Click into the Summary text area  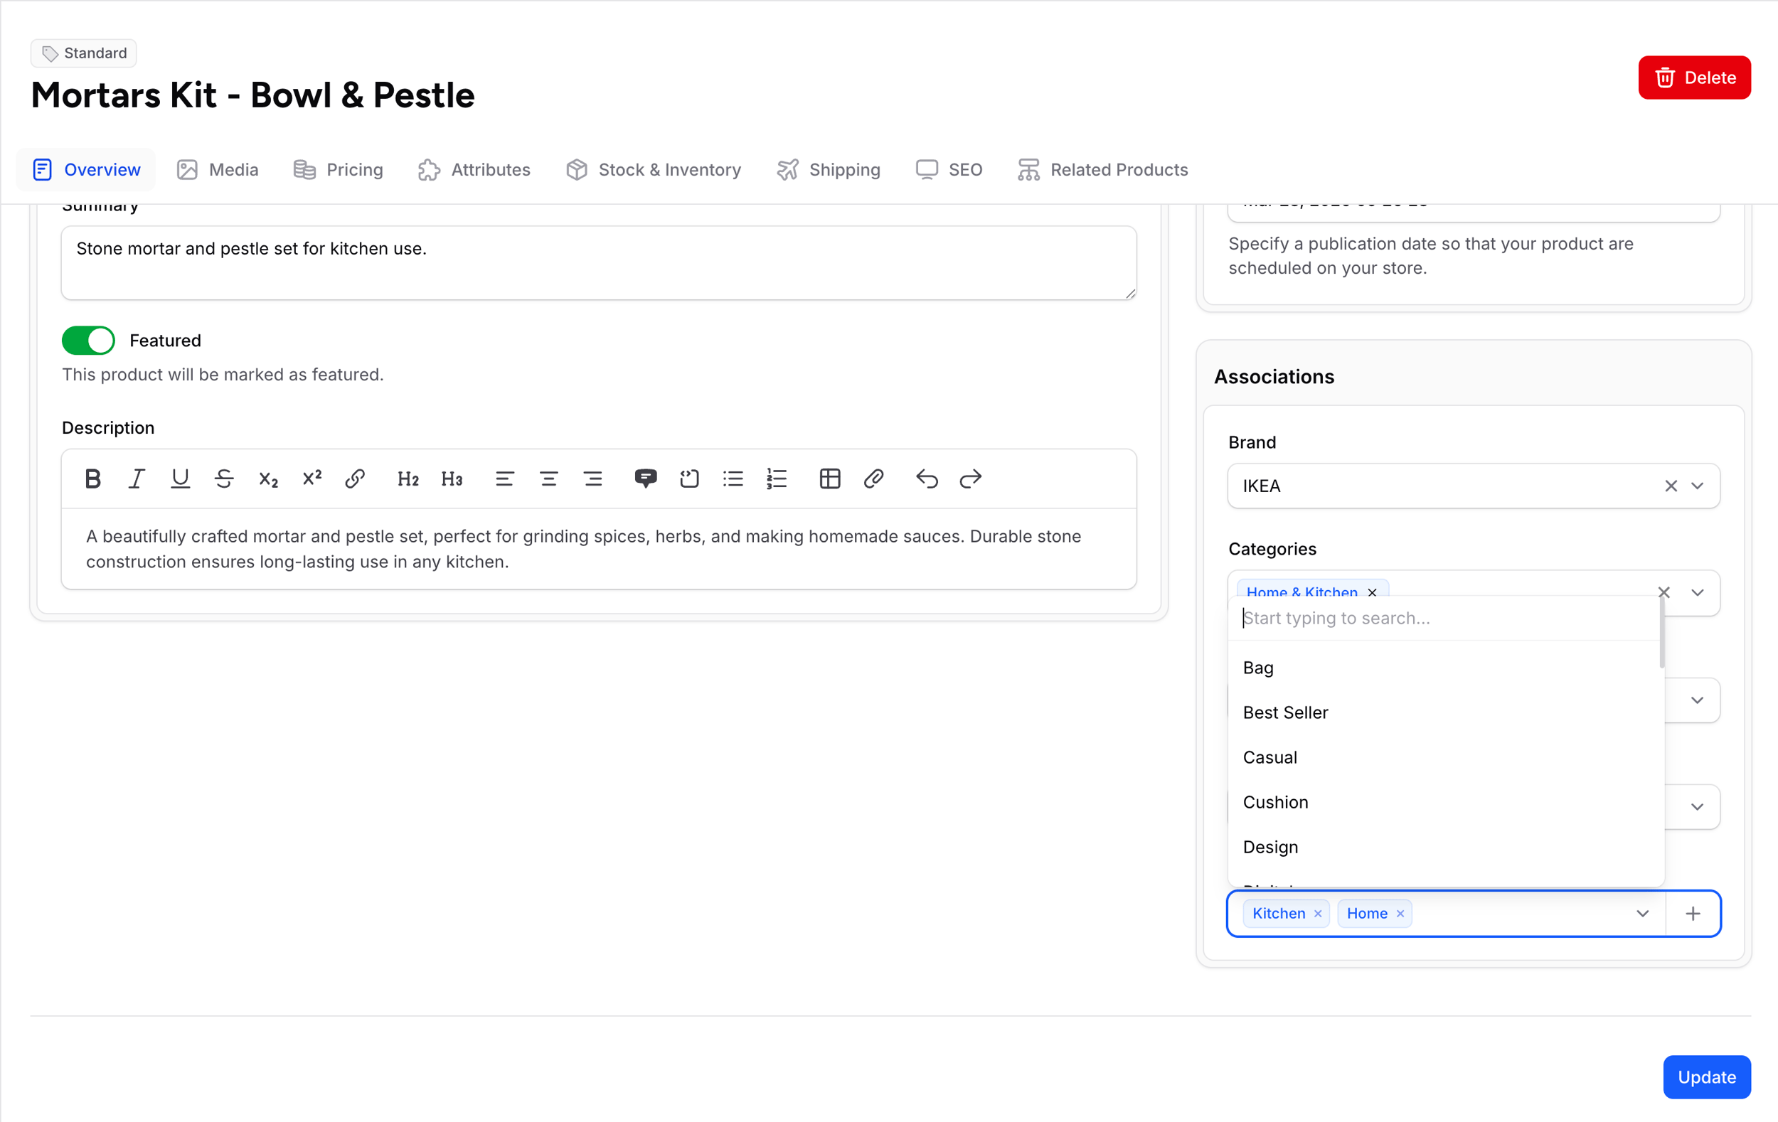pos(599,264)
